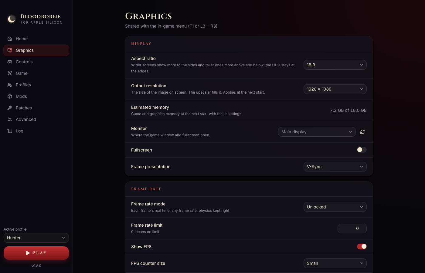
Task: Navigate to the Mods section
Action: point(36,96)
